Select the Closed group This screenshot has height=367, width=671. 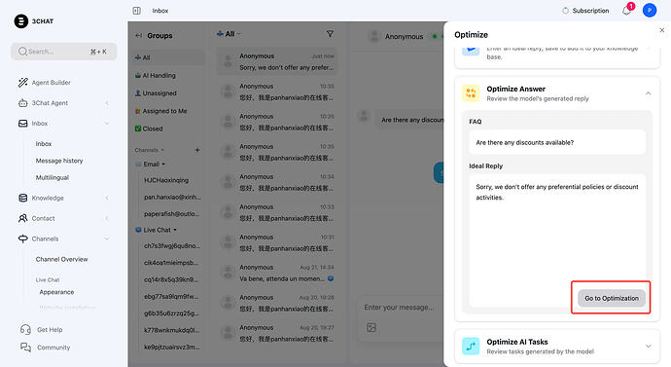coord(168,128)
